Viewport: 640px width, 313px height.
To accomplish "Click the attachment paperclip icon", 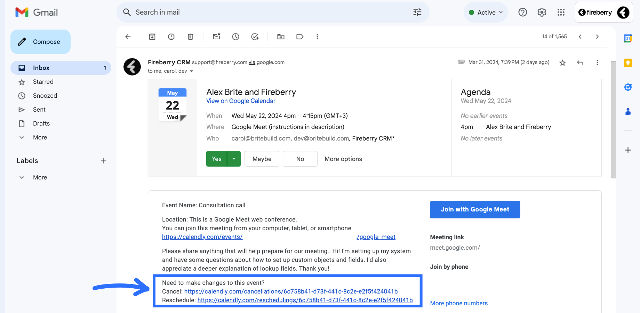I will click(461, 62).
